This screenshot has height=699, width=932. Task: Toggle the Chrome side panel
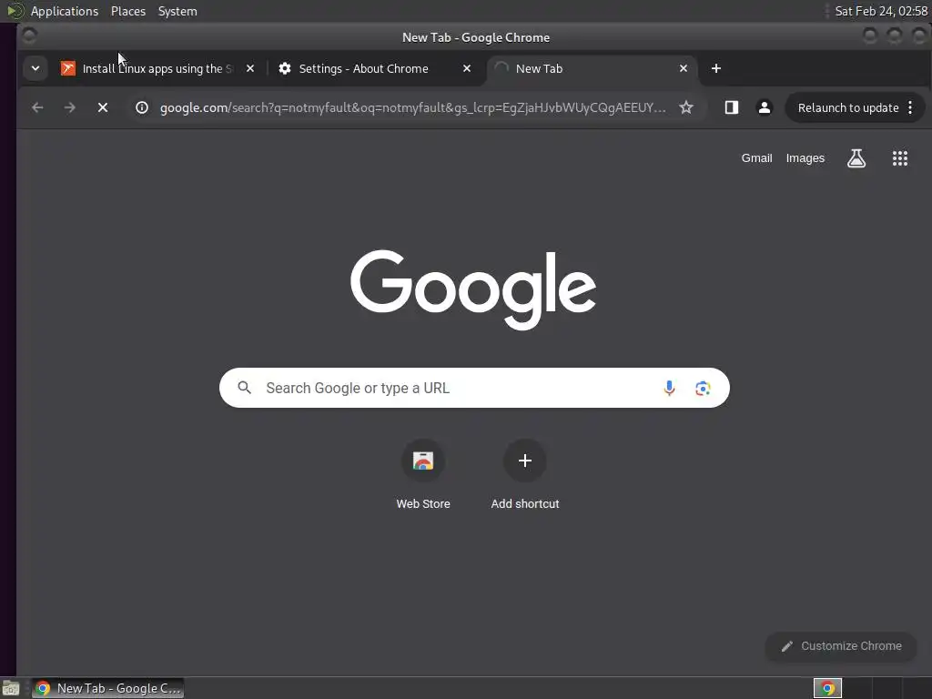(731, 107)
